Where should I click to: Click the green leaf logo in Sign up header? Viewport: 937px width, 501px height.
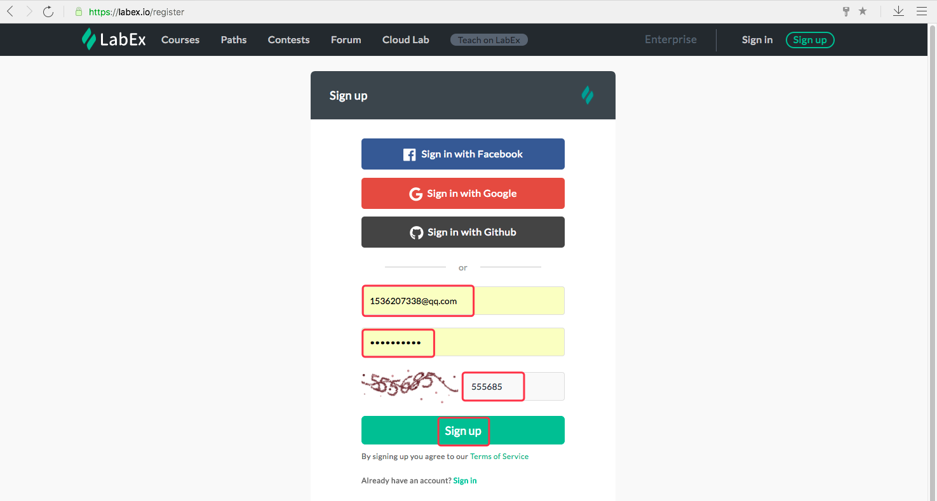pos(588,95)
